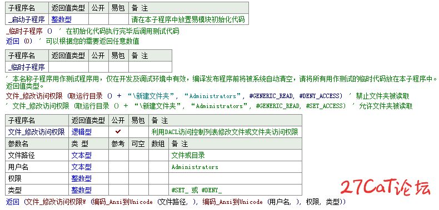Viewport: 439px width, 210px height.
Task: Select the _启动子程序 name cell
Action: 27,19
